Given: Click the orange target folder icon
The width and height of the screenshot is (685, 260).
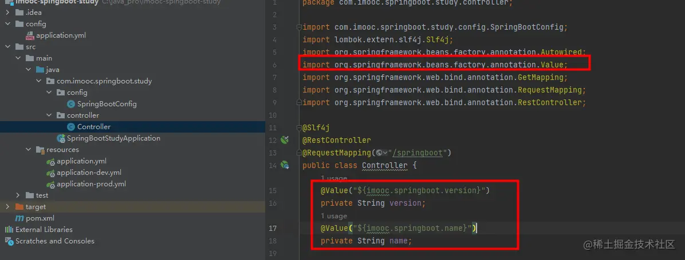Looking at the screenshot, I should pos(19,207).
